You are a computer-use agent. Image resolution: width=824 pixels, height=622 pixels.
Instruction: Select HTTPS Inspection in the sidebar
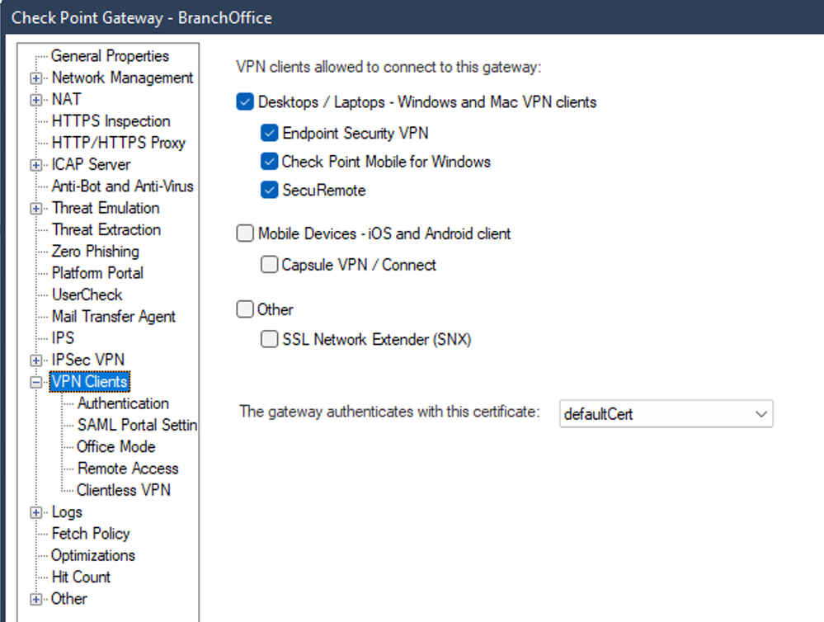[111, 121]
